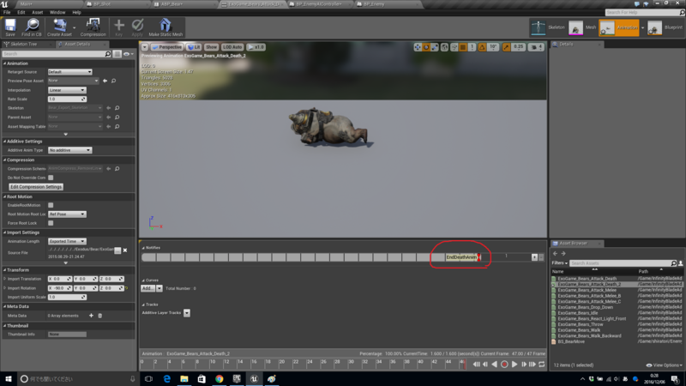Toggle the Lit view mode button

(x=194, y=47)
